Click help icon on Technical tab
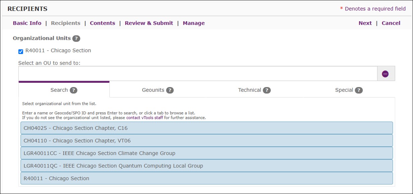 [x=267, y=90]
